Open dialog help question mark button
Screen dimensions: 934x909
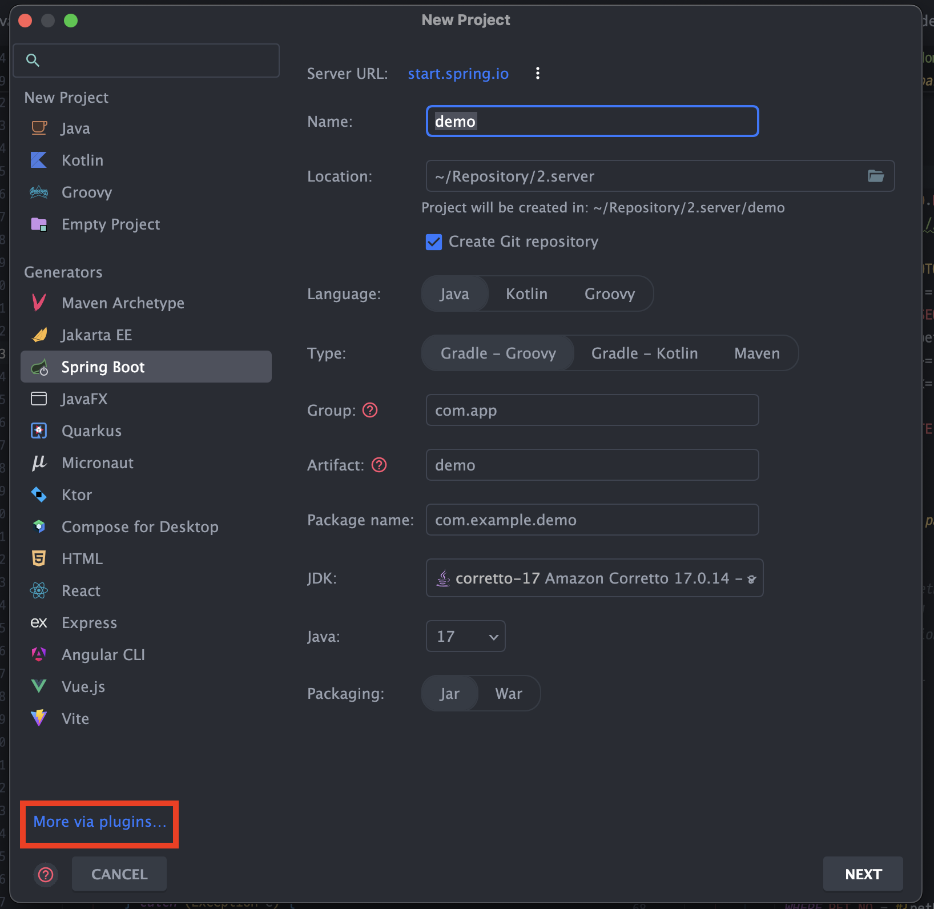46,874
